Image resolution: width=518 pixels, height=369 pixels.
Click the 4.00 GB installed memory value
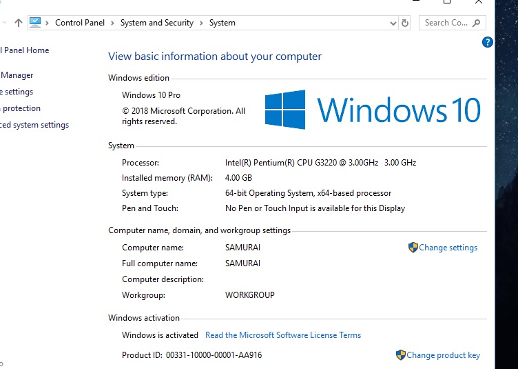tap(238, 178)
